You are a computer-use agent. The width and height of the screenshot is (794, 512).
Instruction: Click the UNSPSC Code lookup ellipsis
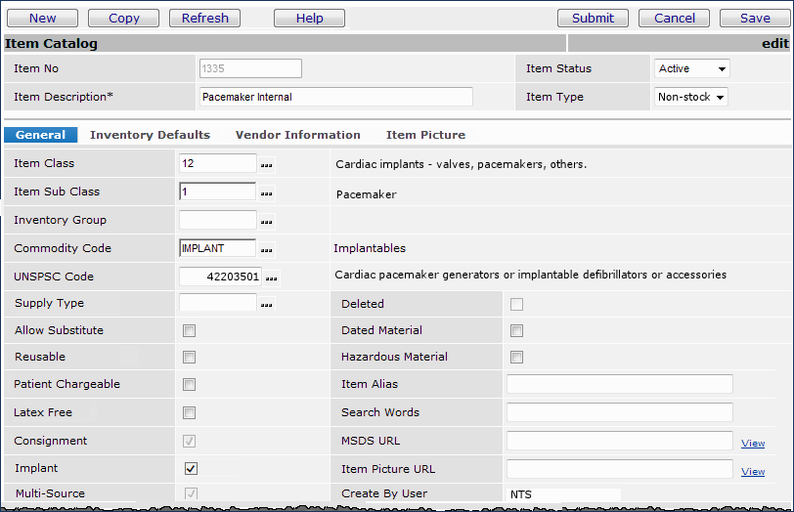[x=272, y=277]
